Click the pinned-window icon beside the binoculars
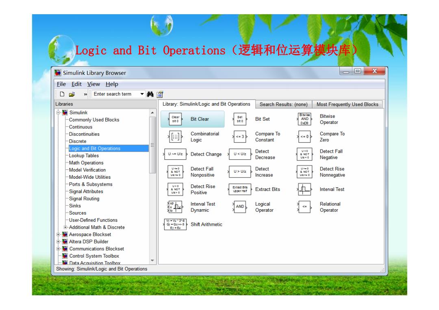Viewport: 439px width, 310px height. [160, 94]
